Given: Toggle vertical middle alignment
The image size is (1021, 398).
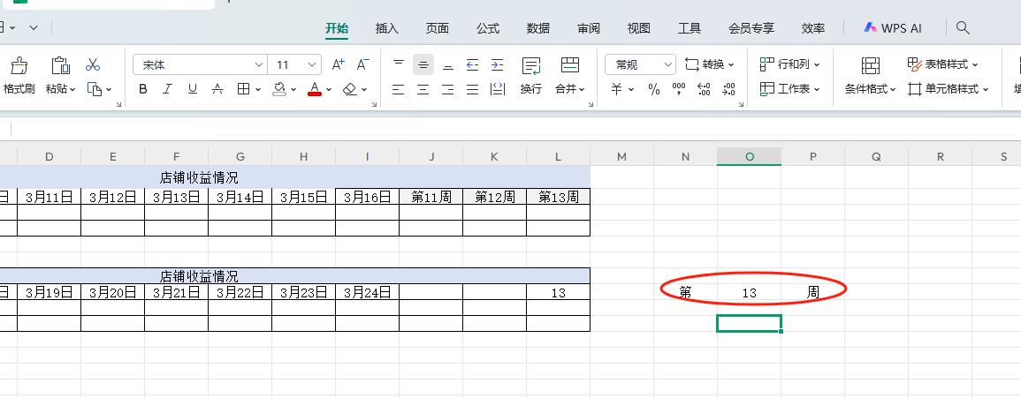Looking at the screenshot, I should click(423, 64).
